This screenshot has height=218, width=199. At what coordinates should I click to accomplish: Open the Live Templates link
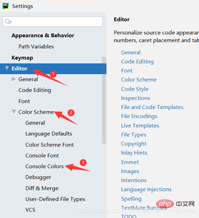pyautogui.click(x=140, y=125)
